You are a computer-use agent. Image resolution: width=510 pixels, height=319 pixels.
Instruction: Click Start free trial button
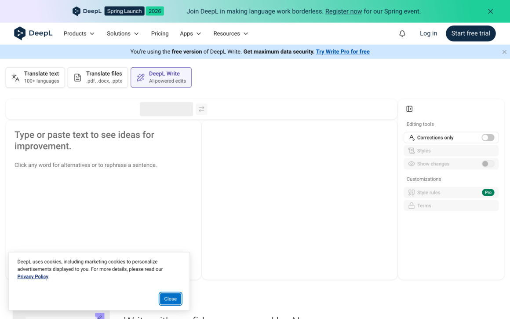pos(470,33)
